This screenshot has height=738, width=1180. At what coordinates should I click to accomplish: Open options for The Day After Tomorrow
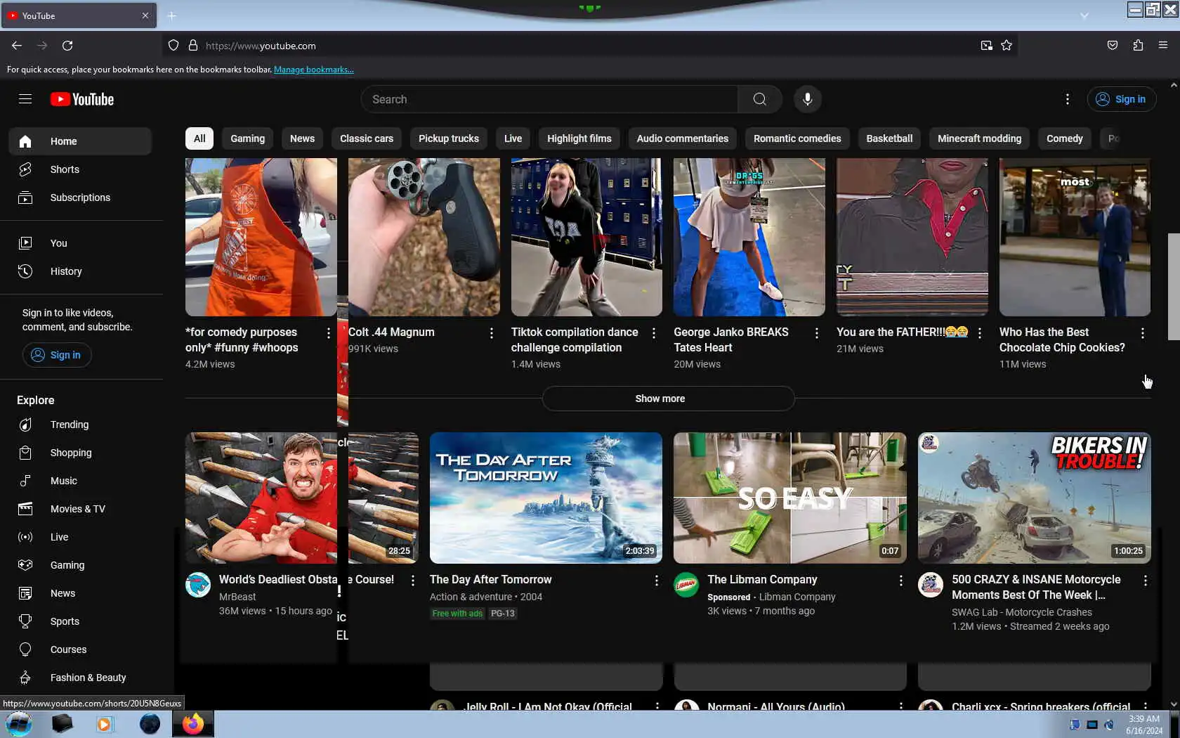(656, 581)
